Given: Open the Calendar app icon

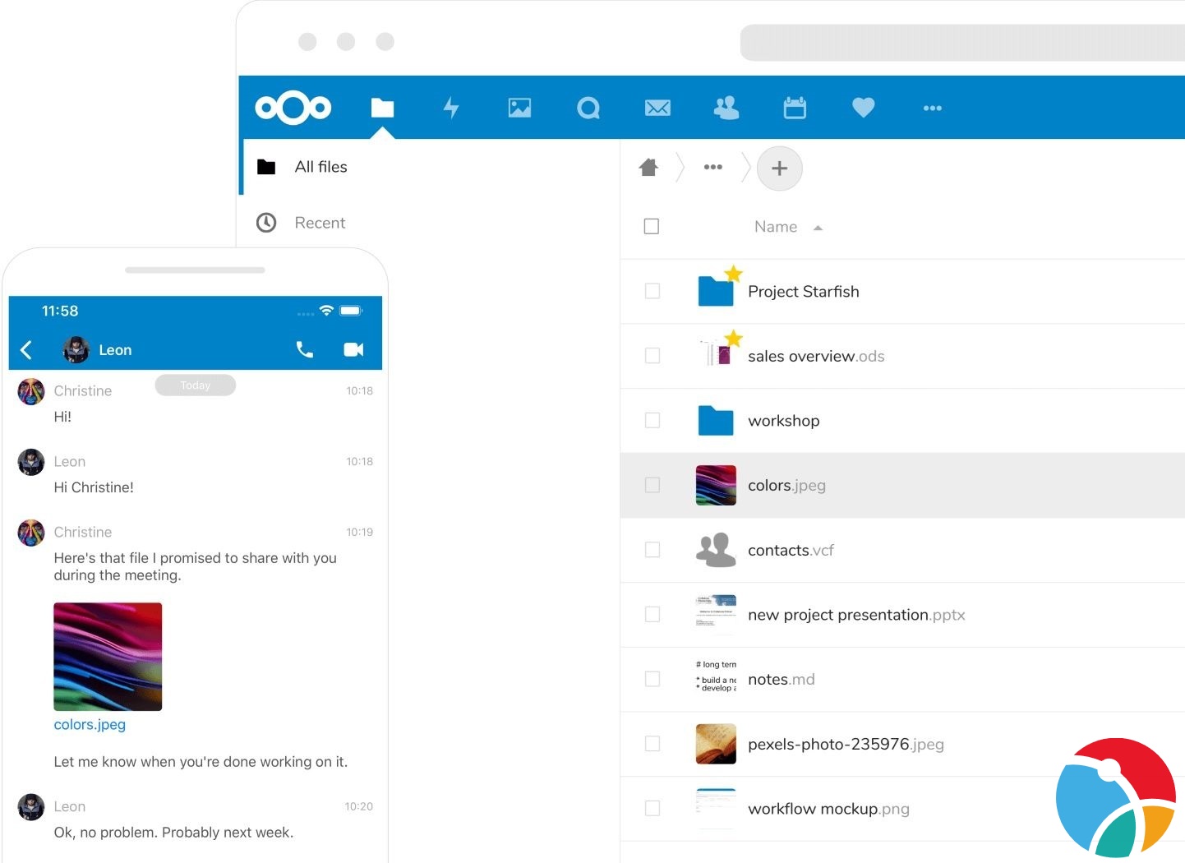Looking at the screenshot, I should [x=795, y=108].
